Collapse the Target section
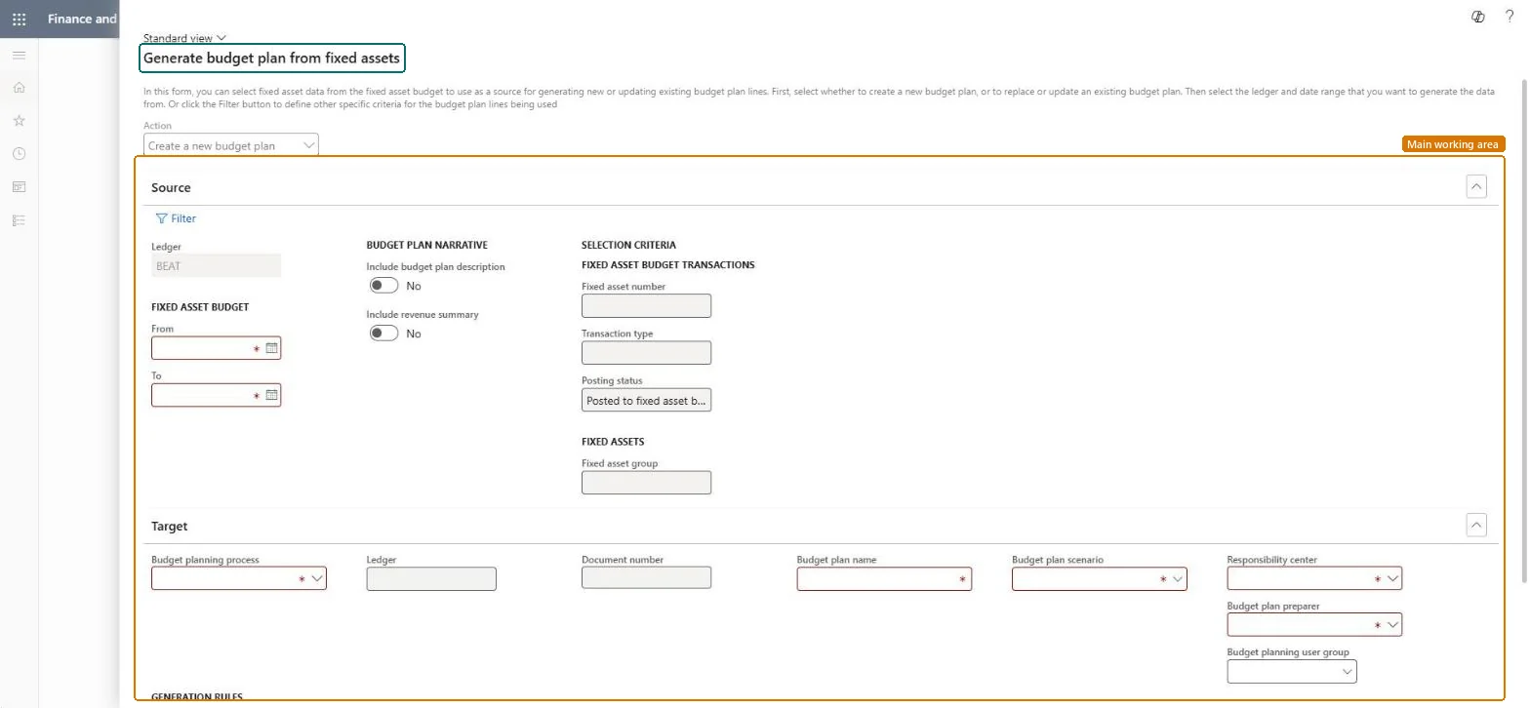The height and width of the screenshot is (708, 1530). (1476, 526)
